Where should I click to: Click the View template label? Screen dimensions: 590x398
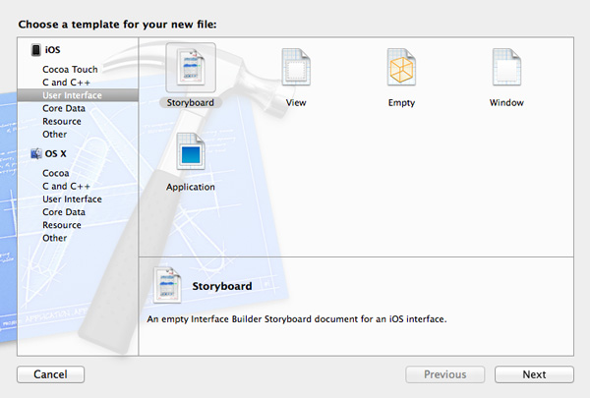click(x=296, y=103)
